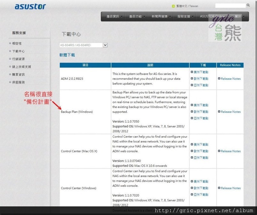Open Release Notes for Control Center (Mac OS X)
The height and width of the screenshot is (215, 257).
coord(231,151)
